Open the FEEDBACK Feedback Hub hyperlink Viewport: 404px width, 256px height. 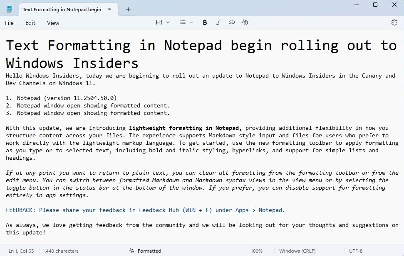pos(146,210)
